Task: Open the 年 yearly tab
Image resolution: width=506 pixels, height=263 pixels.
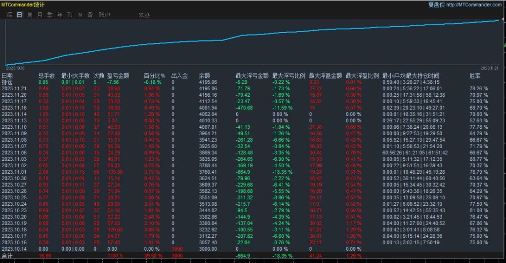Action: tap(60, 15)
